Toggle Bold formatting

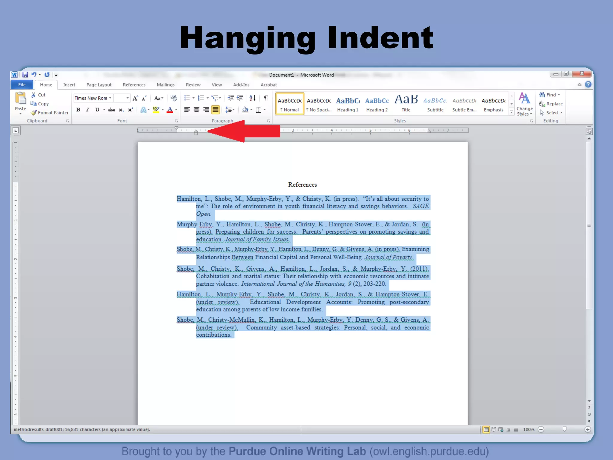pos(78,110)
